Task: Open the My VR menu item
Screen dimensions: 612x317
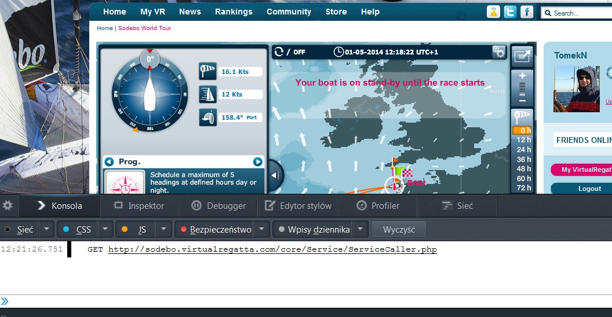Action: coord(152,12)
